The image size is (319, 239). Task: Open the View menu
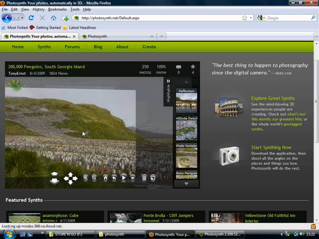pyautogui.click(x=25, y=9)
